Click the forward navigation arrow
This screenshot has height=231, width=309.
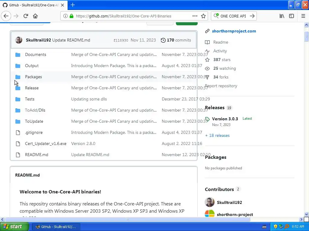(x=16, y=16)
